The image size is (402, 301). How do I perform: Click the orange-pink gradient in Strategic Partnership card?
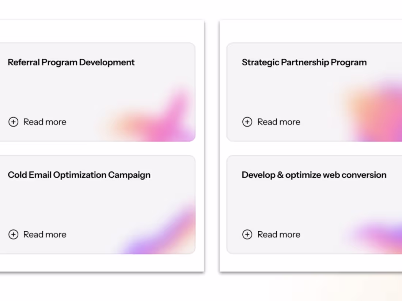pos(376,109)
